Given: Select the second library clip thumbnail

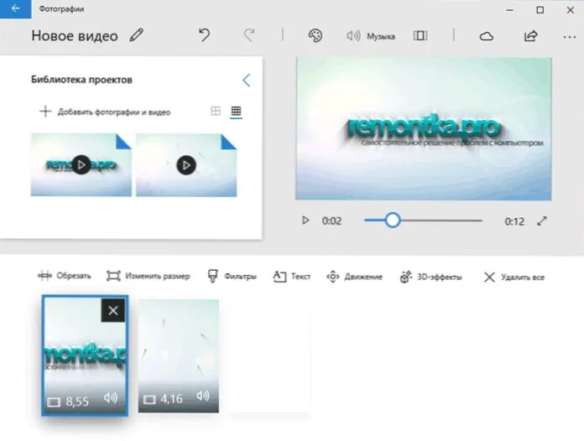Looking at the screenshot, I should (x=186, y=165).
